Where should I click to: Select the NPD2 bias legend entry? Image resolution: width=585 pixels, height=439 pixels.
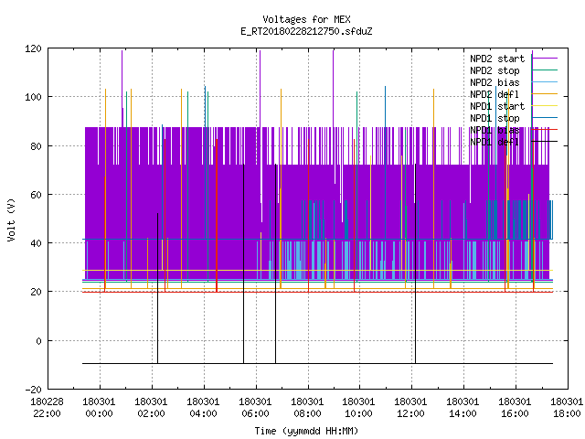point(495,82)
